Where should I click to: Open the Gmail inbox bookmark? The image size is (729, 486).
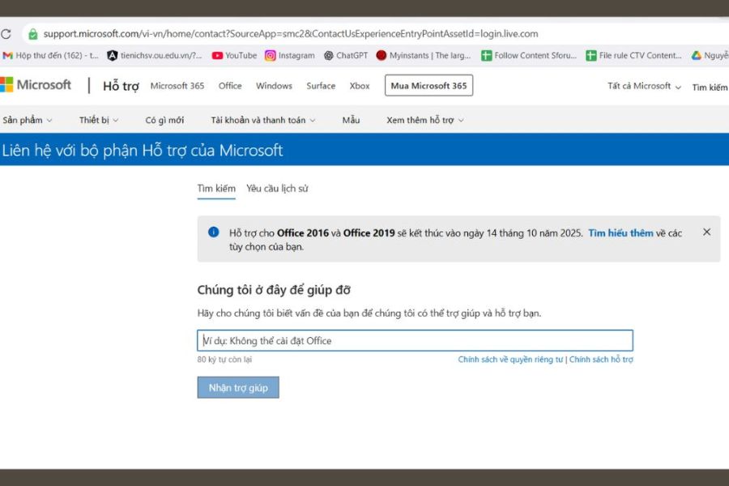[x=50, y=56]
